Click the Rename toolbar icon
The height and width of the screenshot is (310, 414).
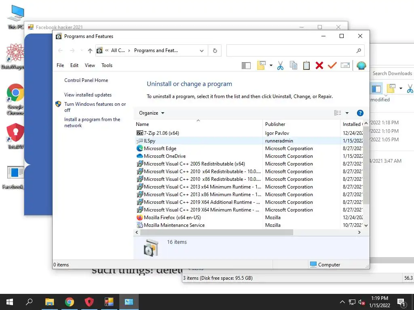tap(345, 65)
